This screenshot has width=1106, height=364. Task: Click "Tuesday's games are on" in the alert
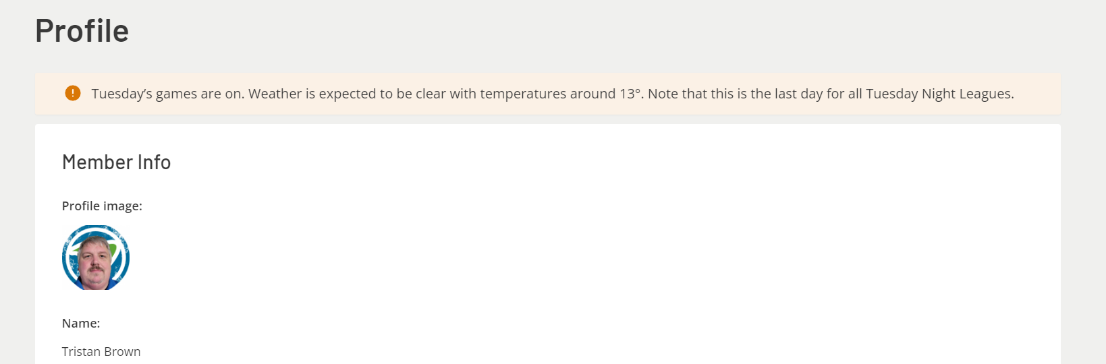click(x=167, y=94)
